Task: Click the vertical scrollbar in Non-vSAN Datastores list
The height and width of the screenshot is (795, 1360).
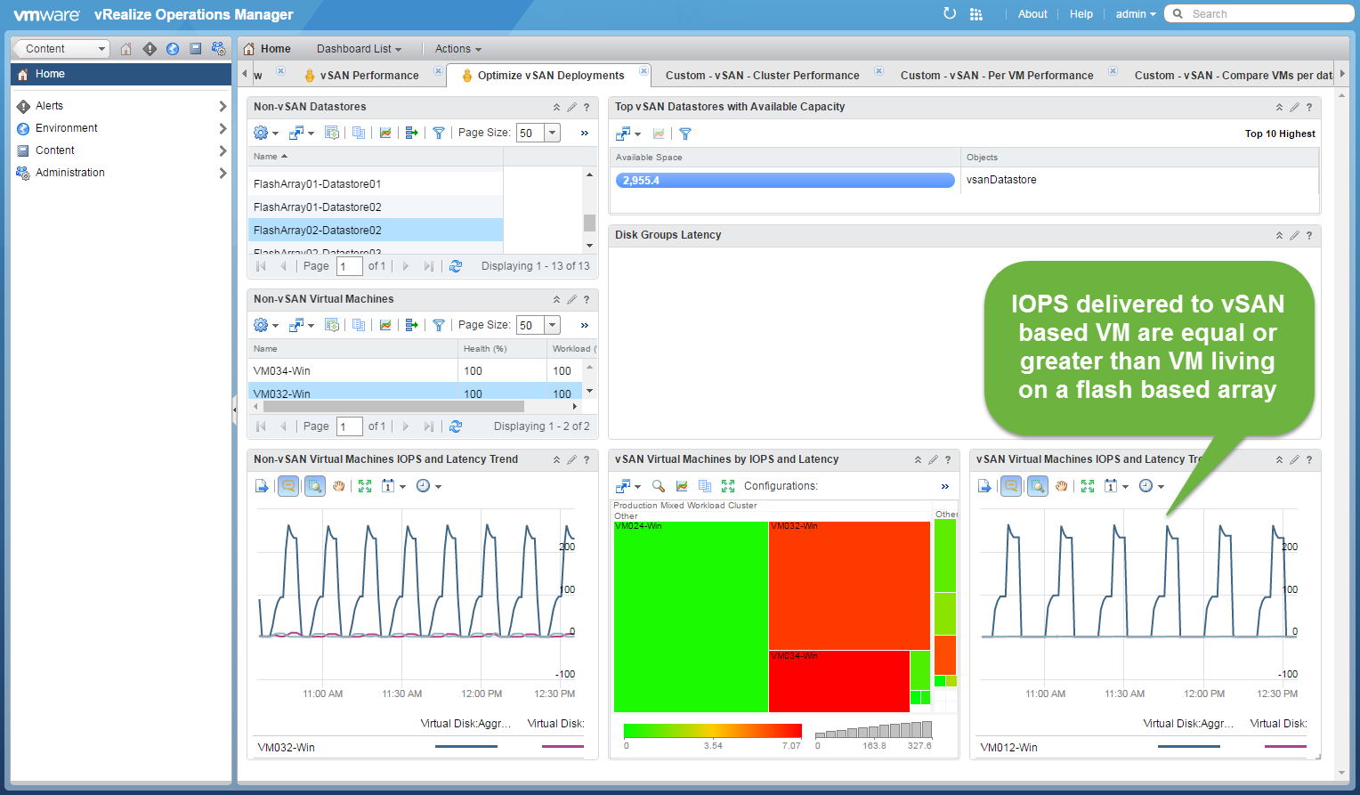Action: 589,223
